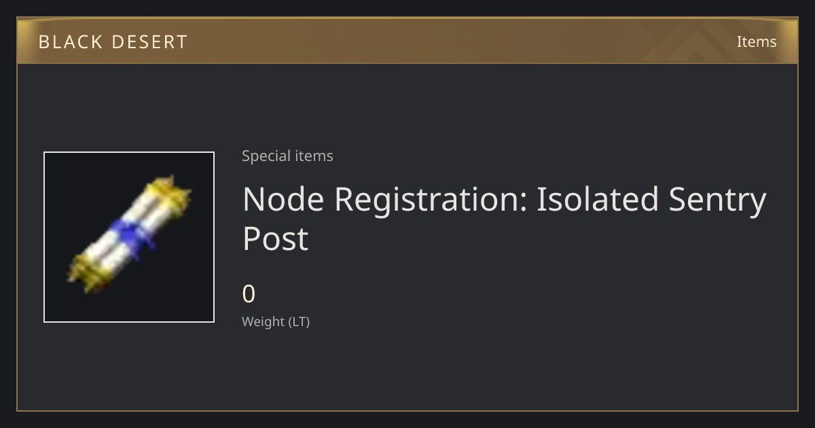This screenshot has width=815, height=428.
Task: Click the word Special above the title
Action: [261, 156]
